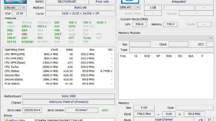This screenshot has width=216, height=121.
Task: Click the green UEFI label
Action: pos(105,110)
